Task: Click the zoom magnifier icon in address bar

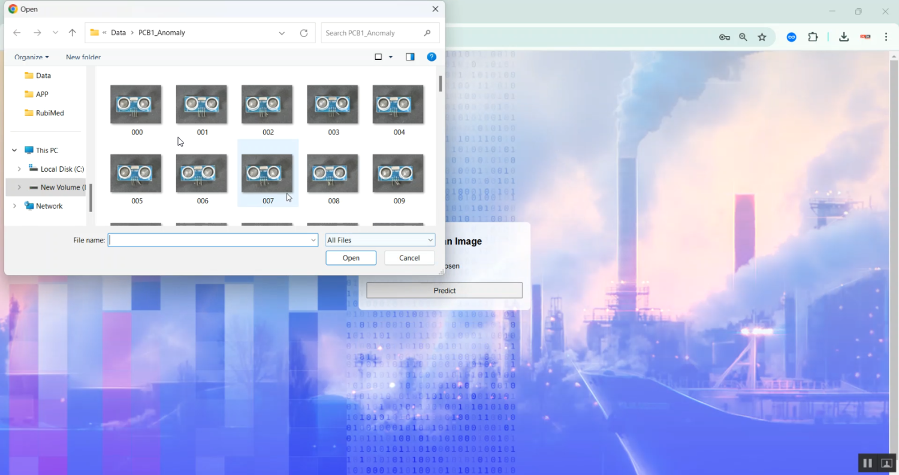Action: click(x=743, y=37)
